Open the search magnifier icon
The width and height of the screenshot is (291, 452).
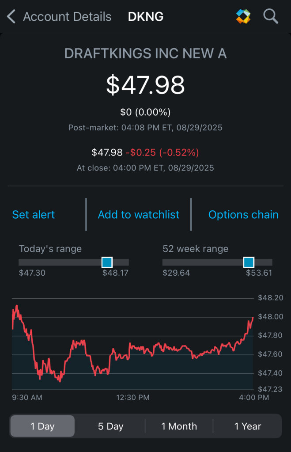pyautogui.click(x=271, y=16)
